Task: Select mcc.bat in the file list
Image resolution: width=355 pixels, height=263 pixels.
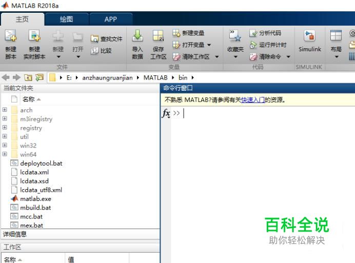Action: (31, 216)
